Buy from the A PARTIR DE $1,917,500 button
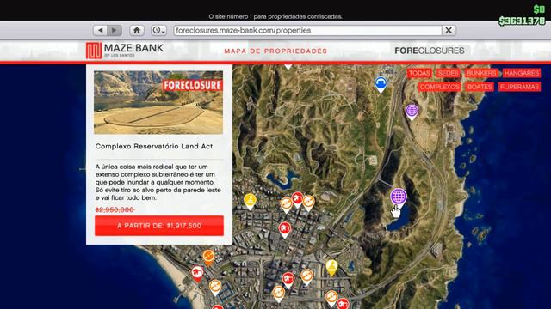 point(159,226)
